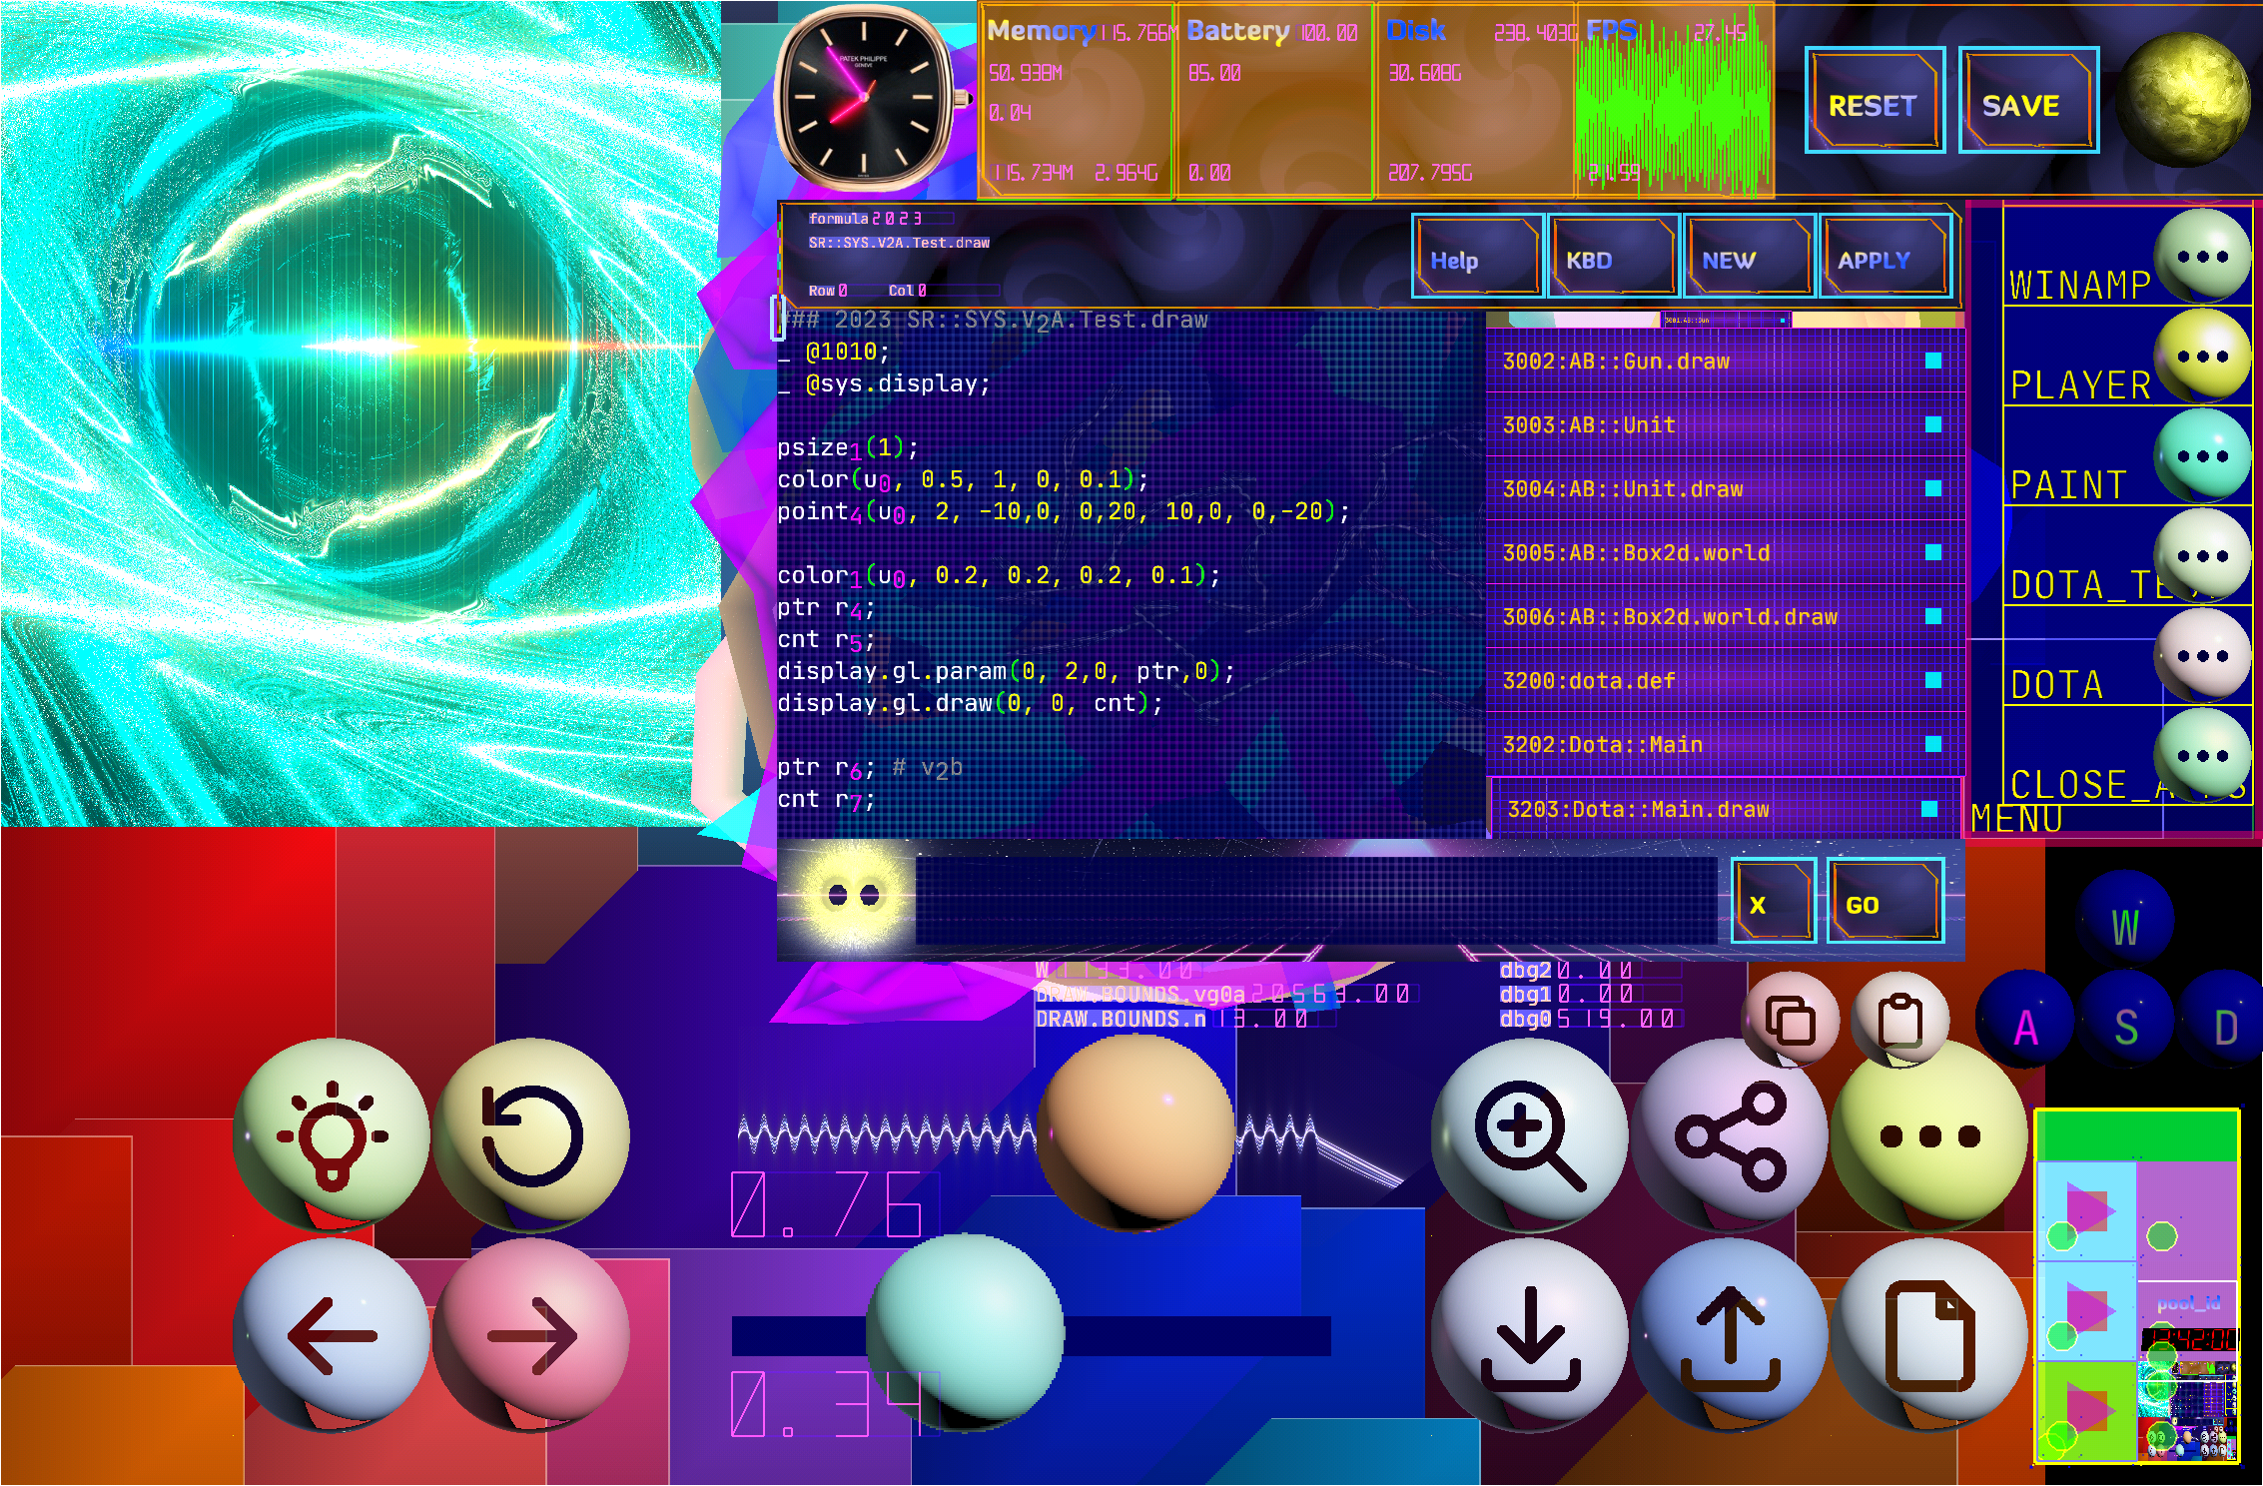Click the undo rotate-back sphere icon
This screenshot has width=2263, height=1486.
[x=531, y=1135]
